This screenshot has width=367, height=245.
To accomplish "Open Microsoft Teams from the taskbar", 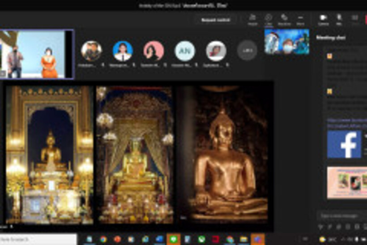I will click(x=257, y=239).
